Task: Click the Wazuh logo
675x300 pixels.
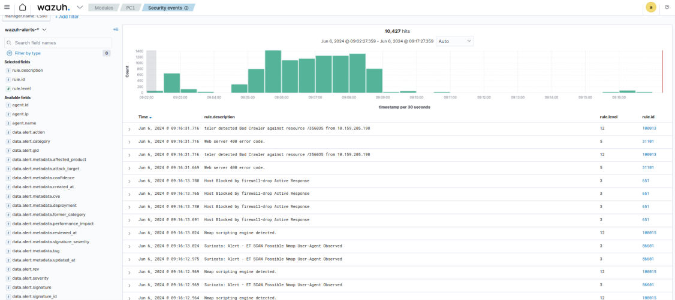Action: [53, 8]
